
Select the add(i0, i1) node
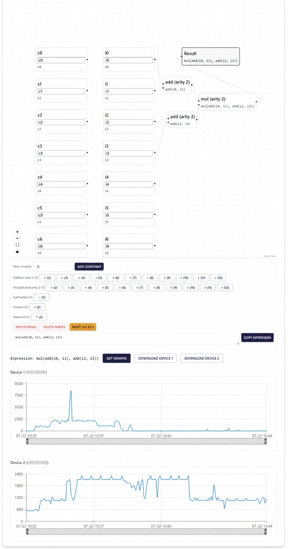(x=177, y=85)
